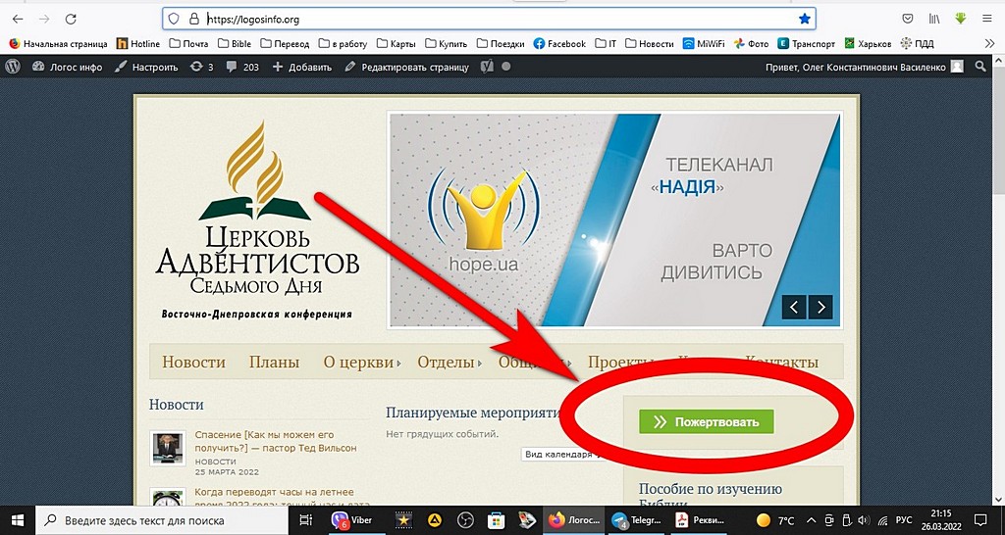The width and height of the screenshot is (1005, 535).
Task: Open the Перевод bookmarks folder
Action: [x=285, y=43]
